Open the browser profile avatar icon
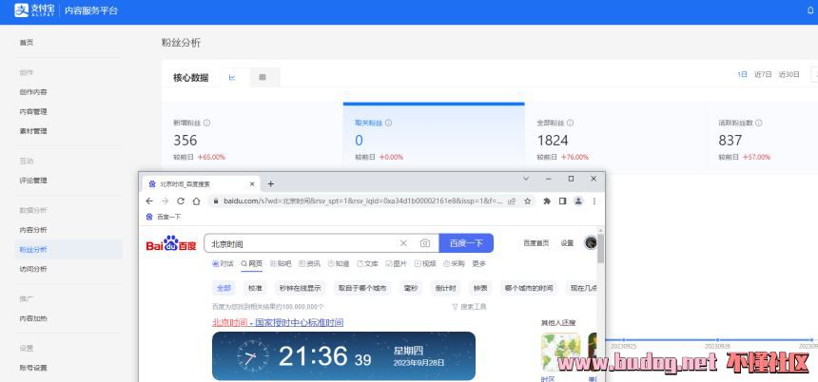818x382 pixels. point(578,201)
